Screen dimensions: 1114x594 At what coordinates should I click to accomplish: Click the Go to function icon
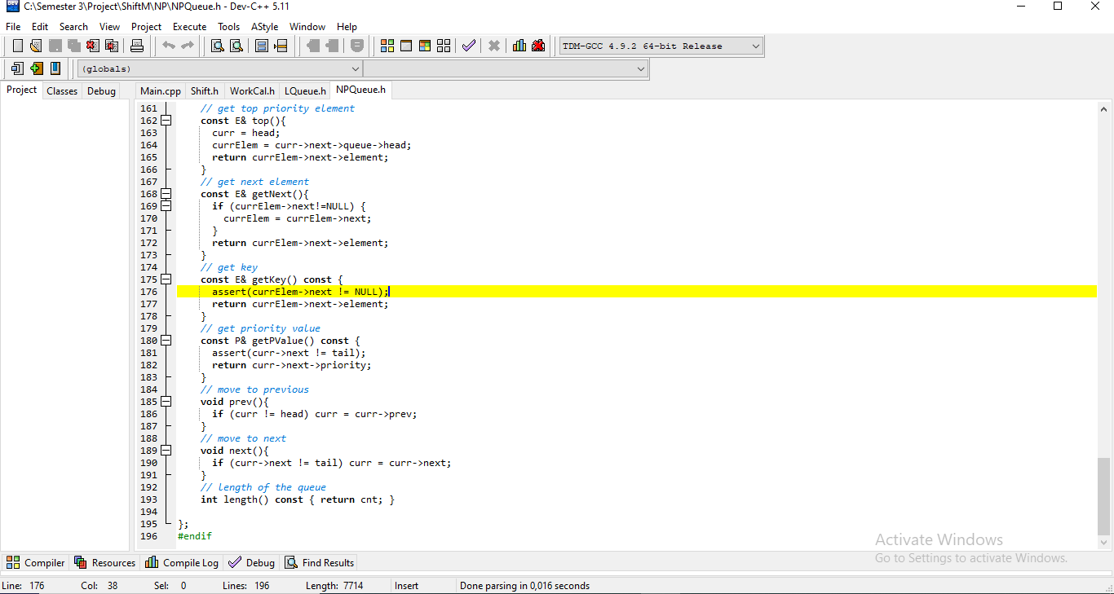(262, 46)
